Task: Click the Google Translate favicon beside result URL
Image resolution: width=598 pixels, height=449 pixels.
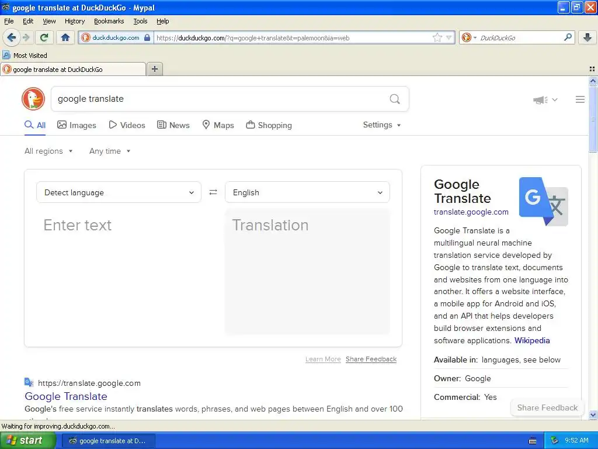Action: (x=29, y=382)
